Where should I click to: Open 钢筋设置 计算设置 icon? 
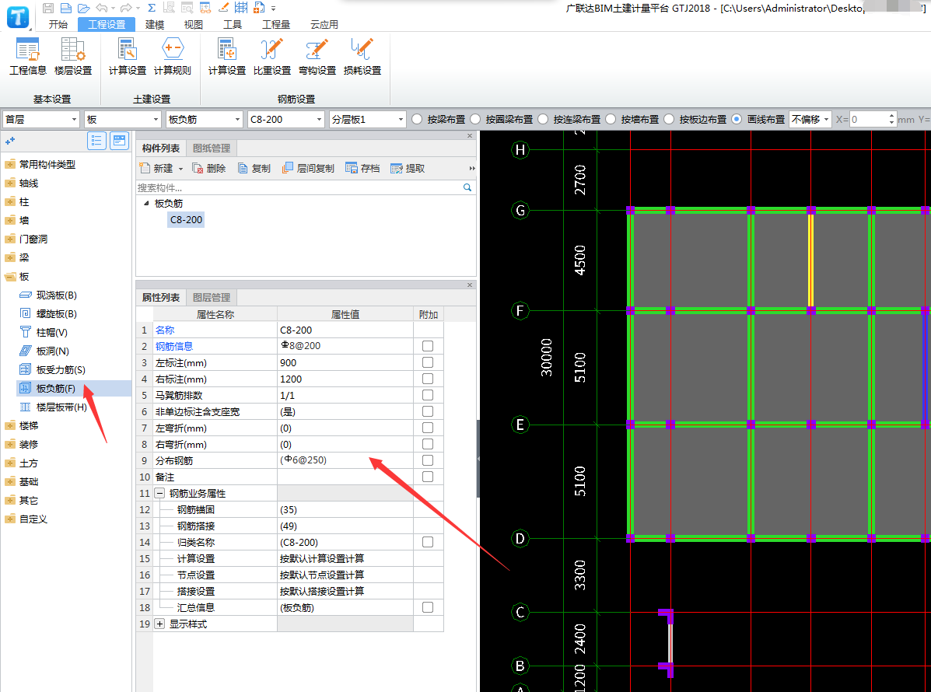(227, 57)
